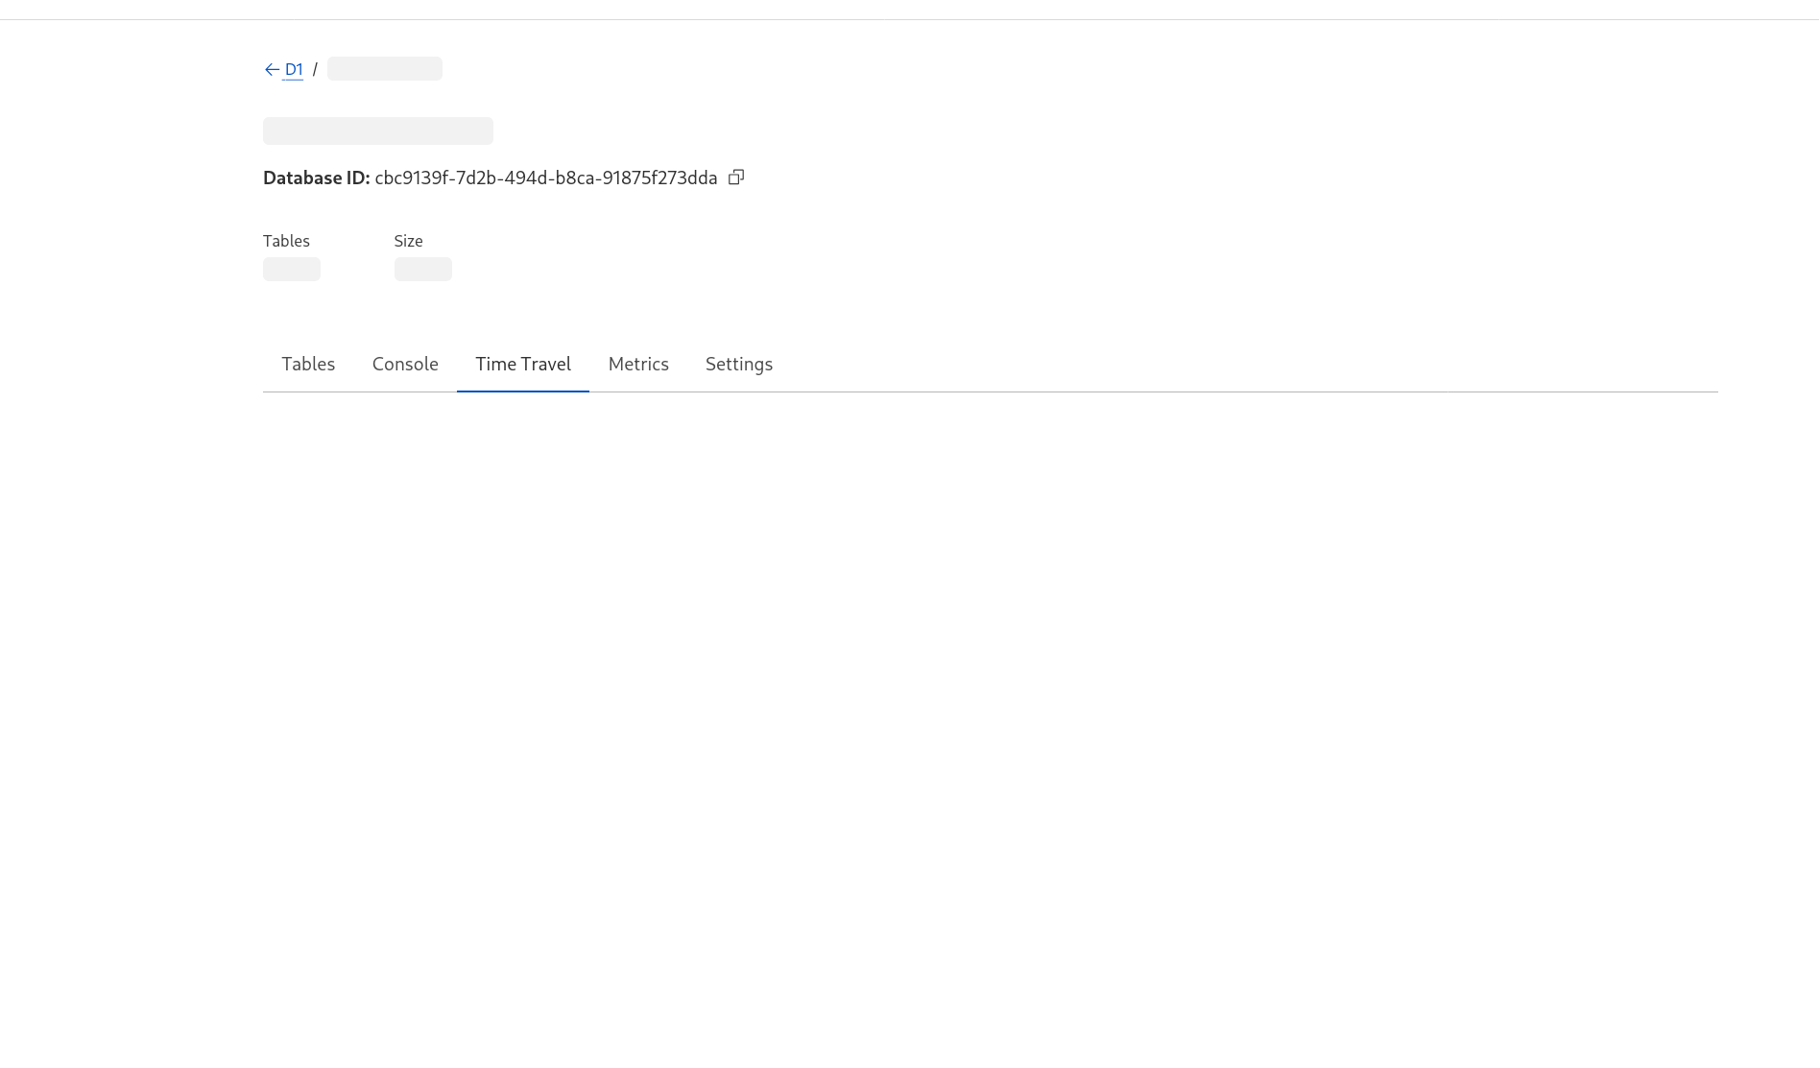View the Metrics tab
Image resolution: width=1820 pixels, height=1068 pixels.
(x=638, y=365)
